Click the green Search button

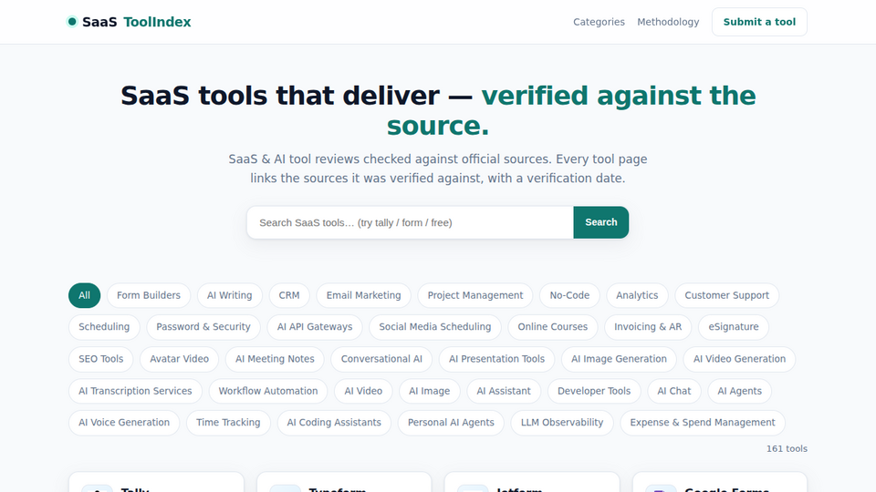point(601,222)
